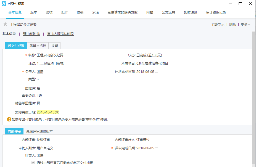
Task: Click the 编辑 link beside the activity
Action: pos(60,63)
